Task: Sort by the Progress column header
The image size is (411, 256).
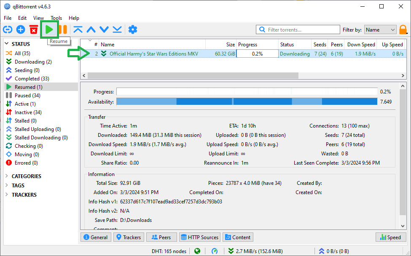Action: (x=258, y=45)
